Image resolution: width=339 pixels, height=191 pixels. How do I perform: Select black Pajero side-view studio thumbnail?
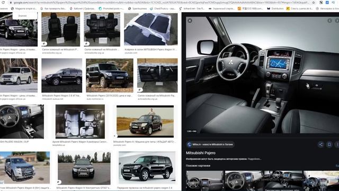pos(62,75)
